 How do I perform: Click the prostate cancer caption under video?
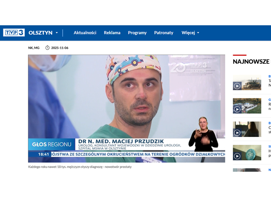coord(80,167)
